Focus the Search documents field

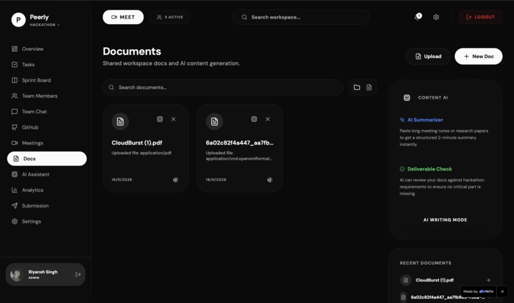coord(223,87)
